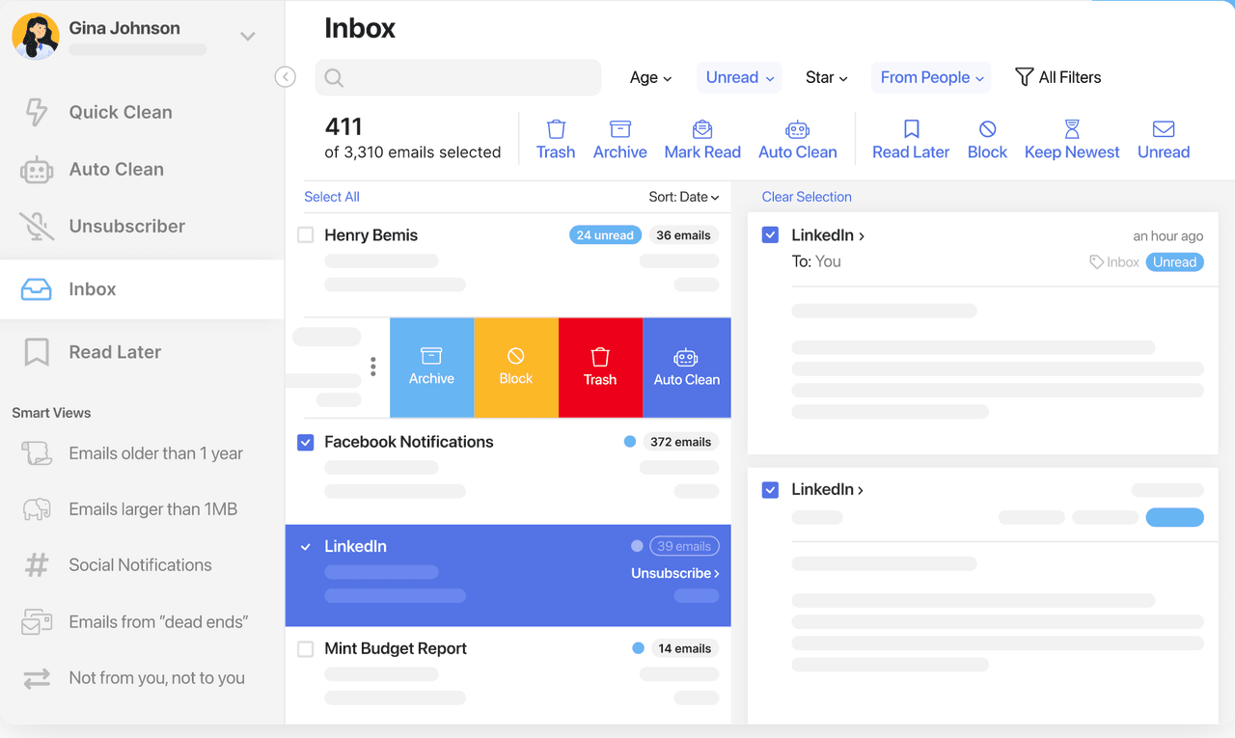The width and height of the screenshot is (1235, 738).
Task: Click the Trash toolbar icon
Action: (x=556, y=129)
